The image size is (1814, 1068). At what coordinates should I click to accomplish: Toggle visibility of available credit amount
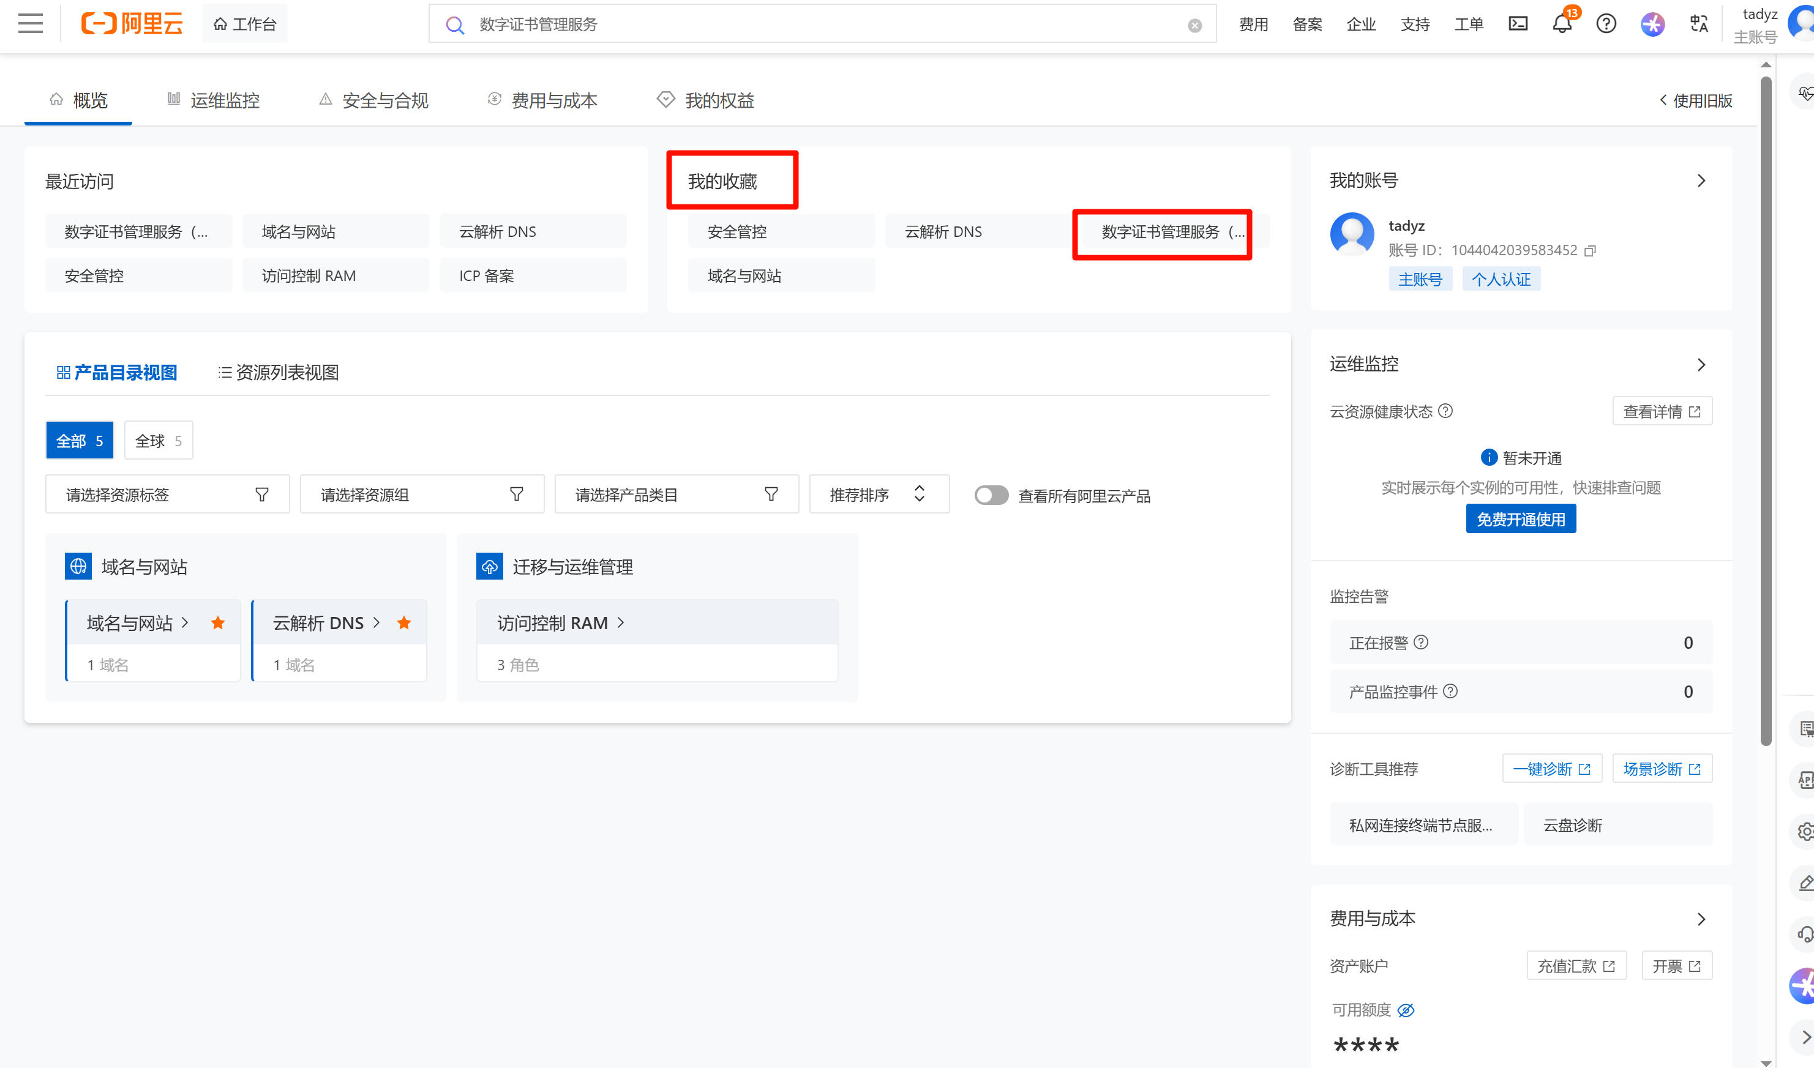(x=1406, y=1010)
